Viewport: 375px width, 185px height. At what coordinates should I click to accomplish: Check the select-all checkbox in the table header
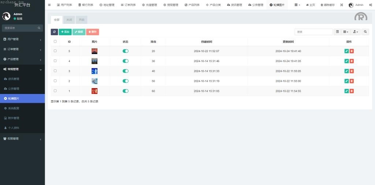(55, 41)
